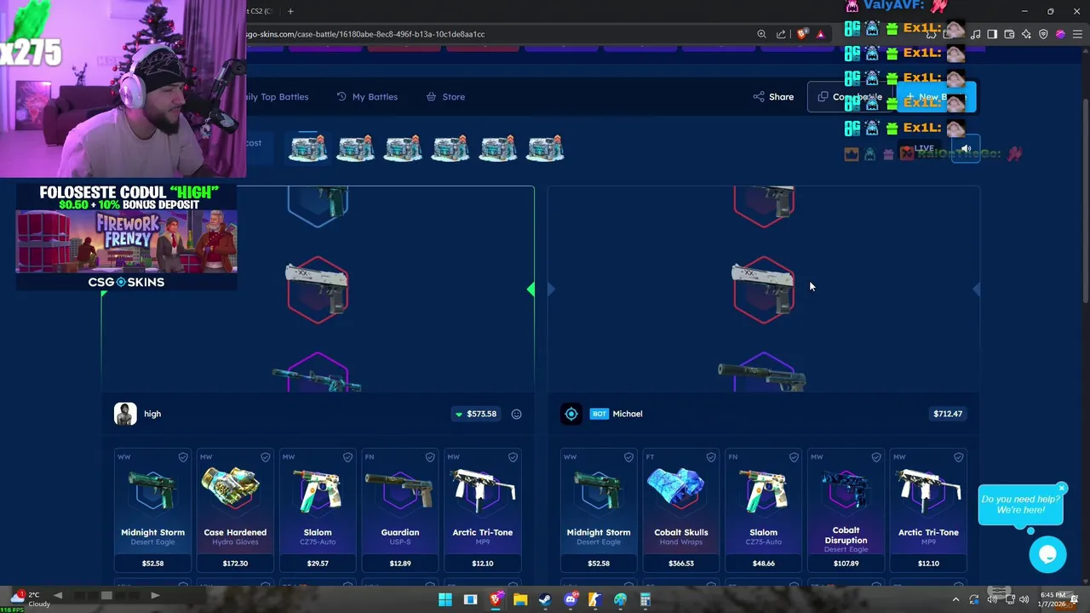
Task: Click the music note media control icon
Action: point(975,34)
